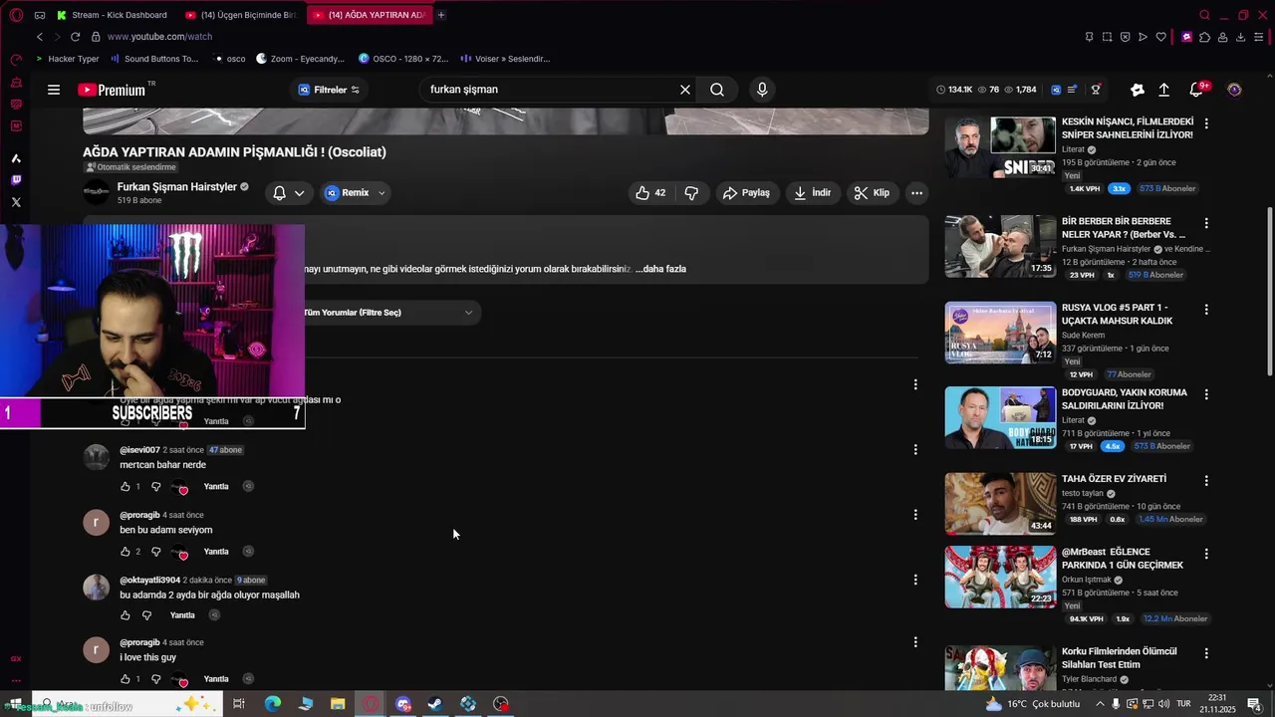Open the YouTube hamburger guide menu
The width and height of the screenshot is (1275, 717).
point(54,90)
